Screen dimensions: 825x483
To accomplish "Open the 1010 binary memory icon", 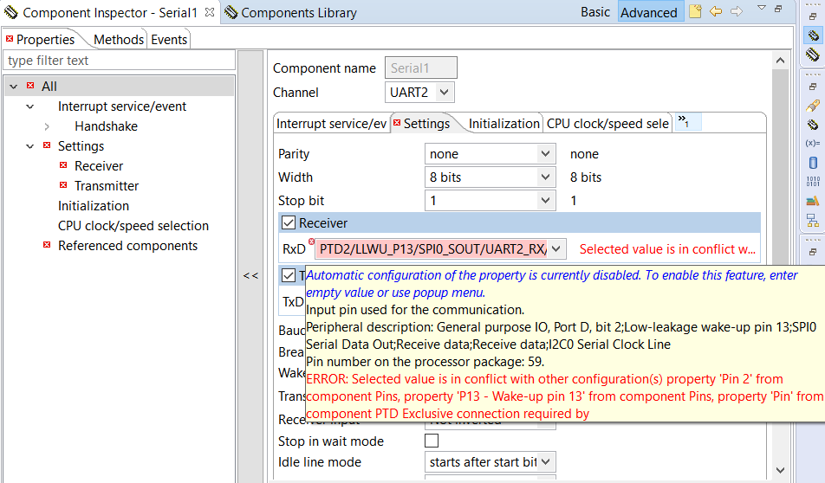I will 813,181.
